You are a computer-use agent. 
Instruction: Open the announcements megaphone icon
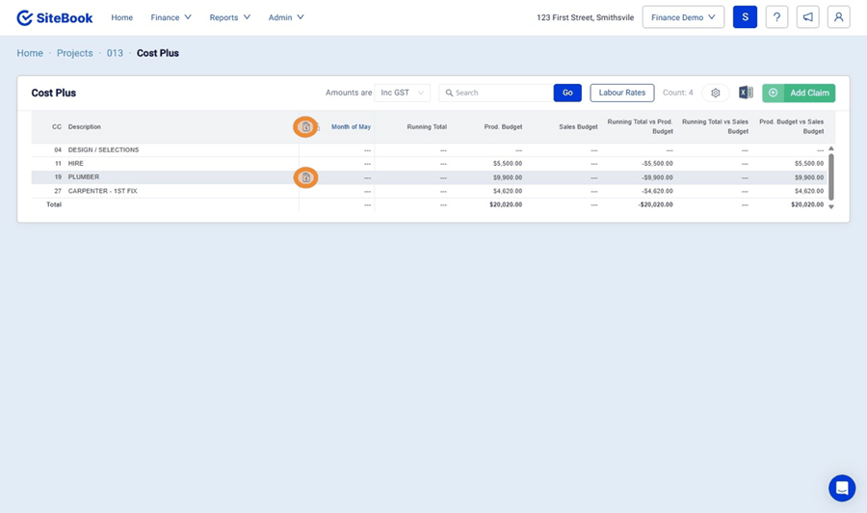tap(807, 17)
